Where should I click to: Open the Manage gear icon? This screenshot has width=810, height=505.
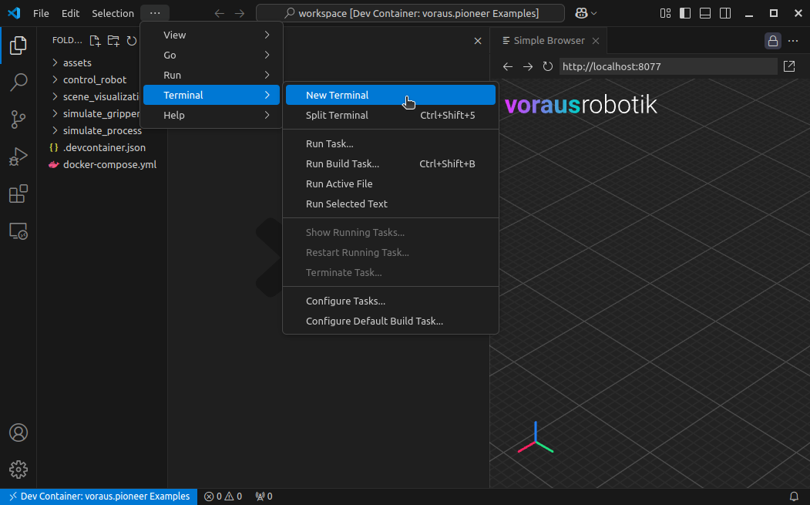(18, 470)
